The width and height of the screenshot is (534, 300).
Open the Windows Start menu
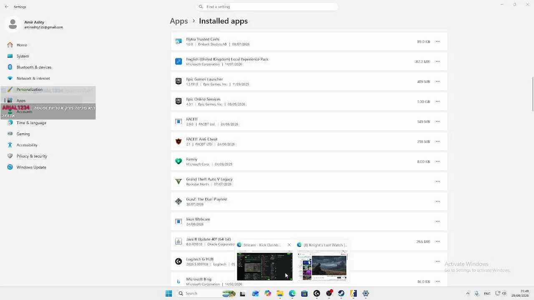pyautogui.click(x=169, y=293)
